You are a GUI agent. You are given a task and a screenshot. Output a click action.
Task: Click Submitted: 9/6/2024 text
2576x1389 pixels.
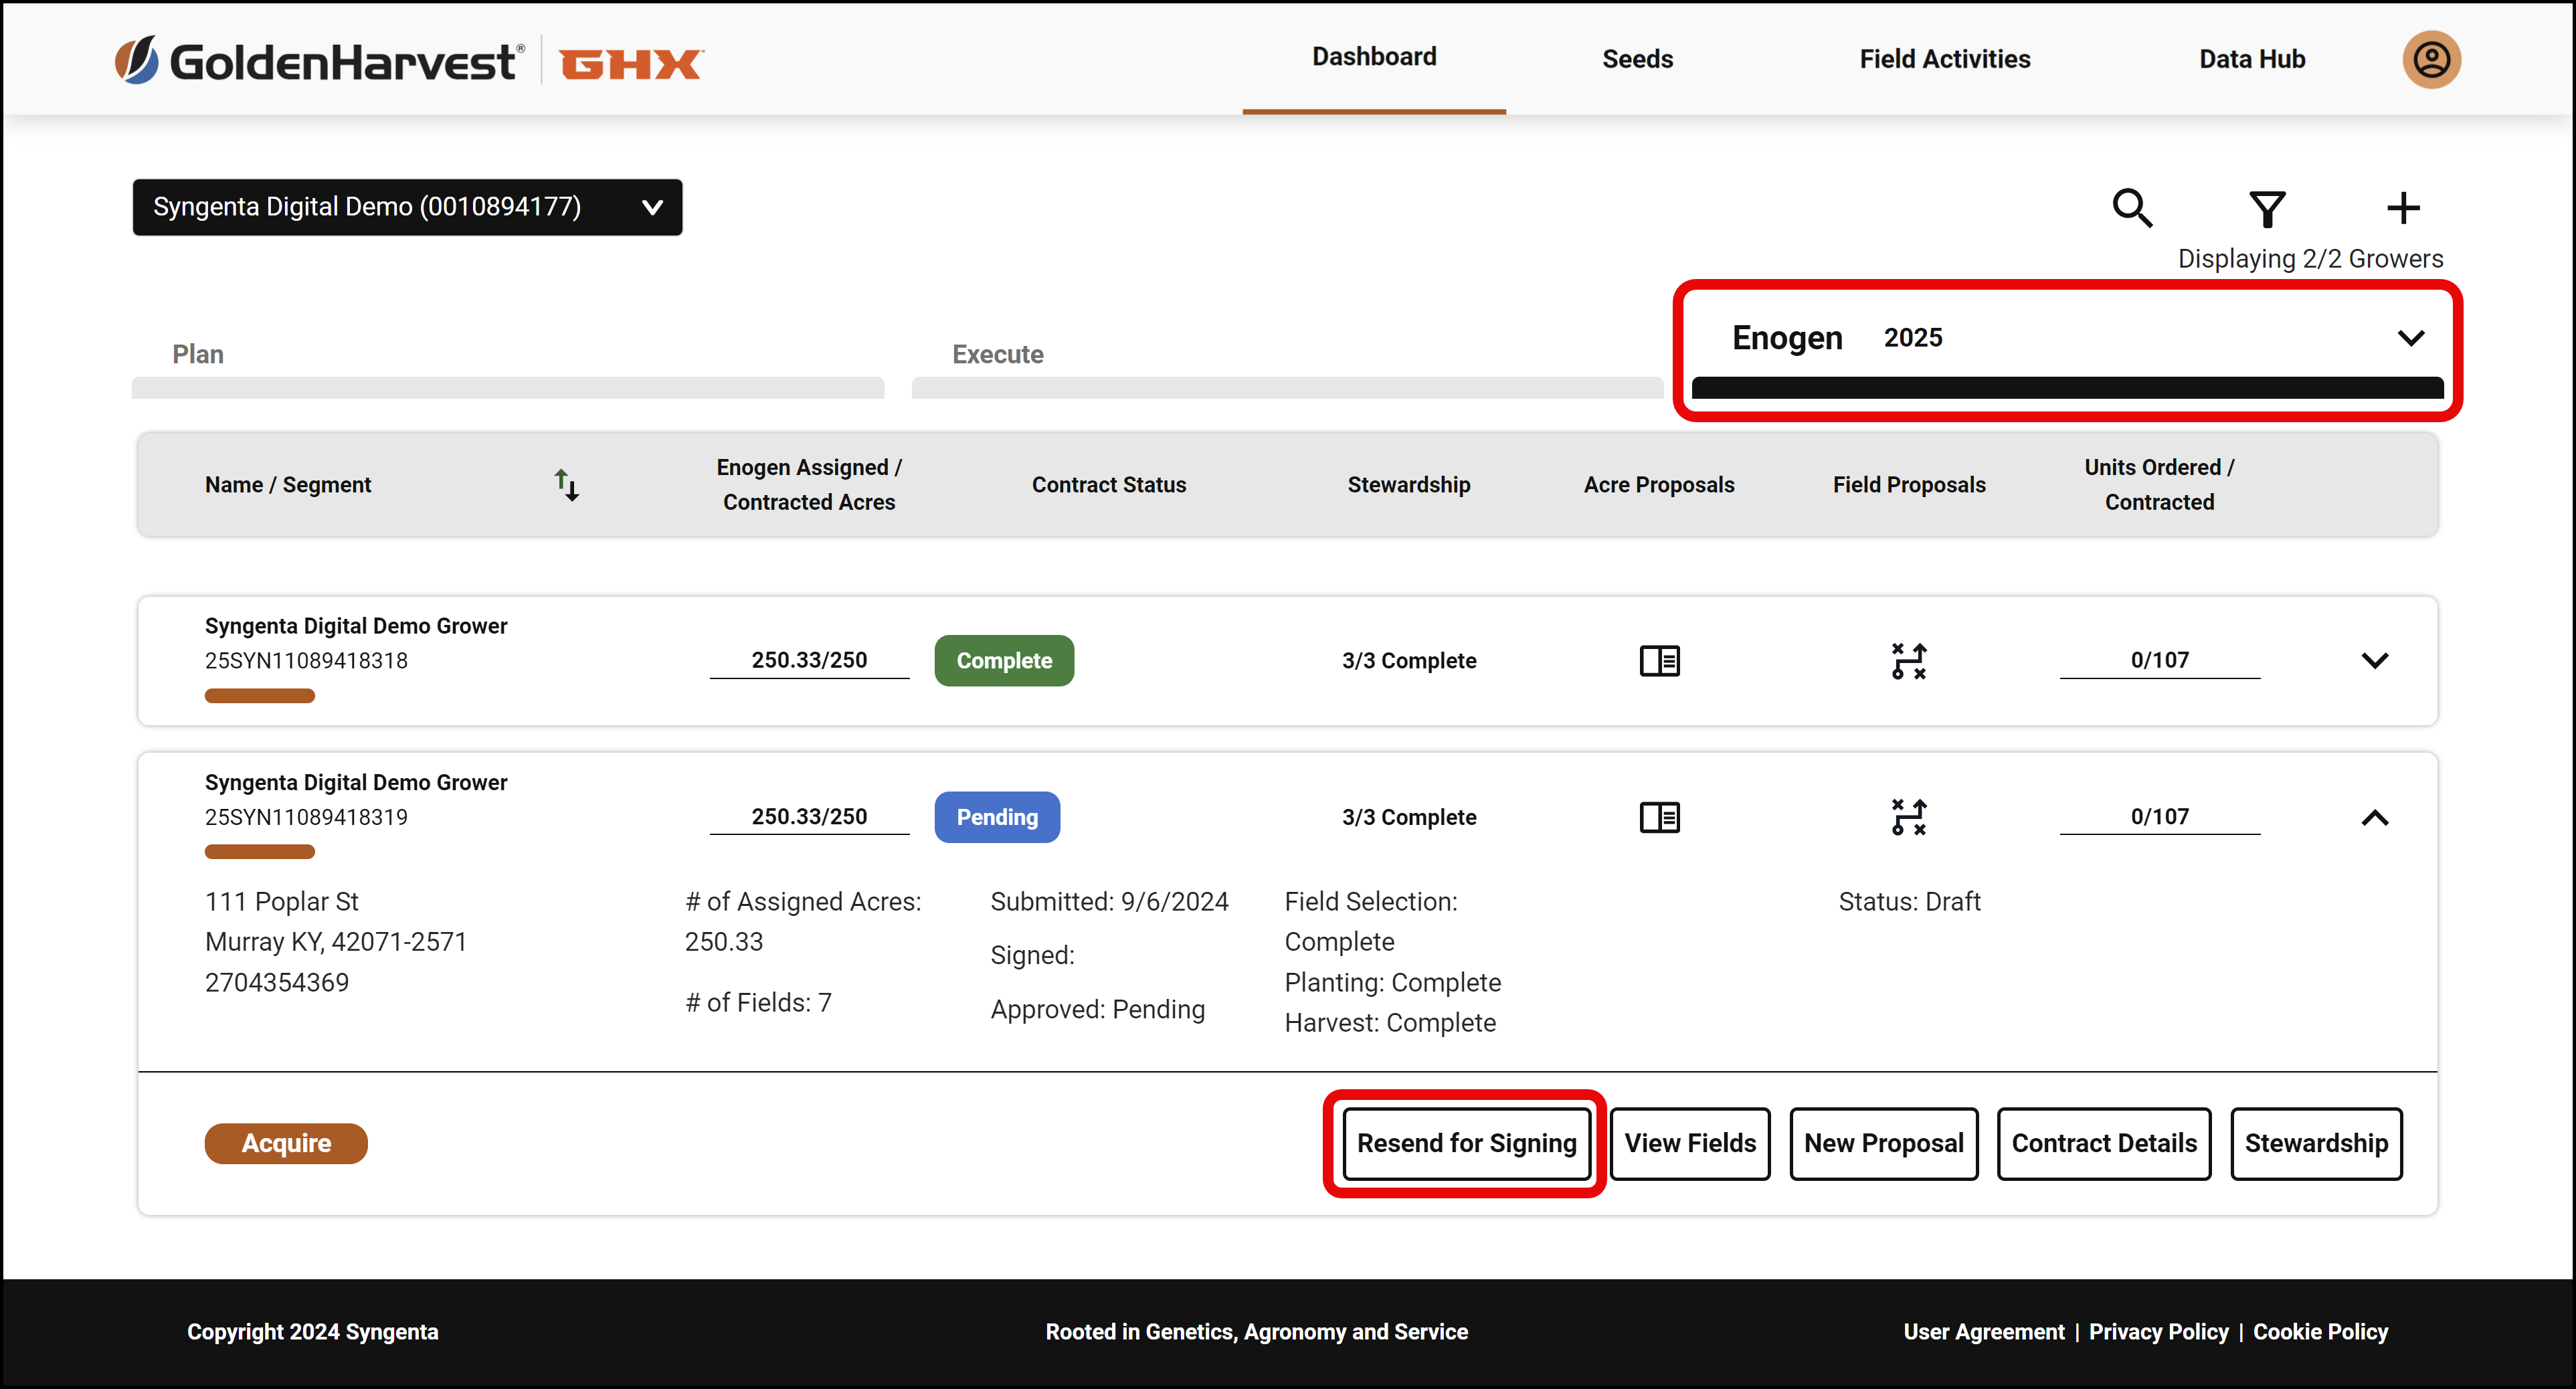pos(1109,901)
